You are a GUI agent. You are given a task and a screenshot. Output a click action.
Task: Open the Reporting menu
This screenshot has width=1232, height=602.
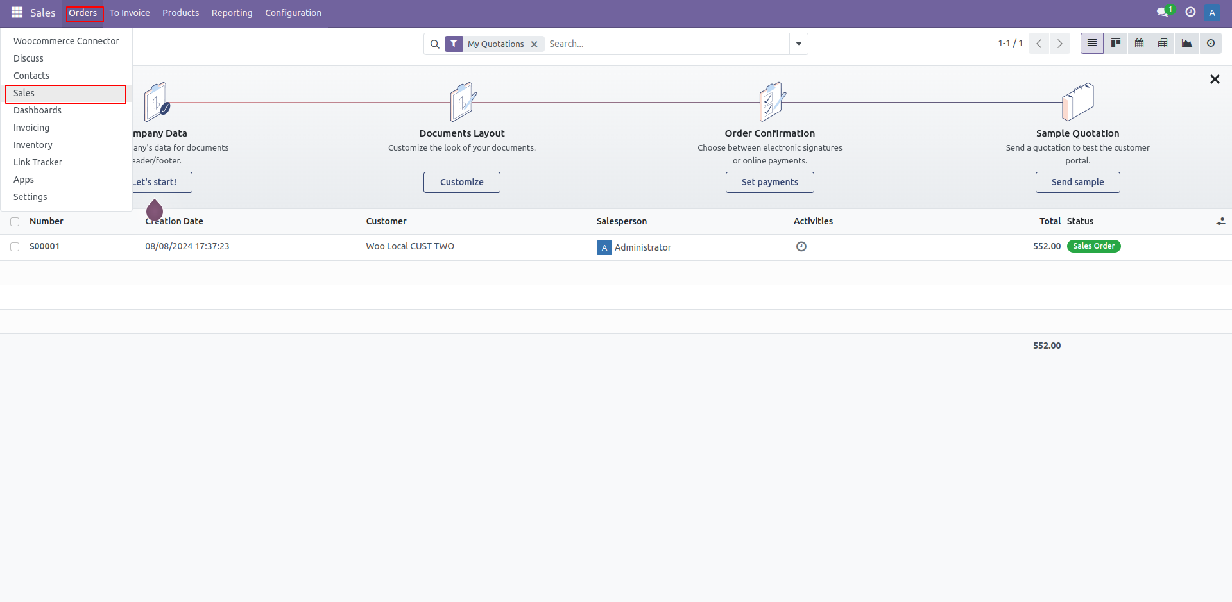click(x=232, y=13)
